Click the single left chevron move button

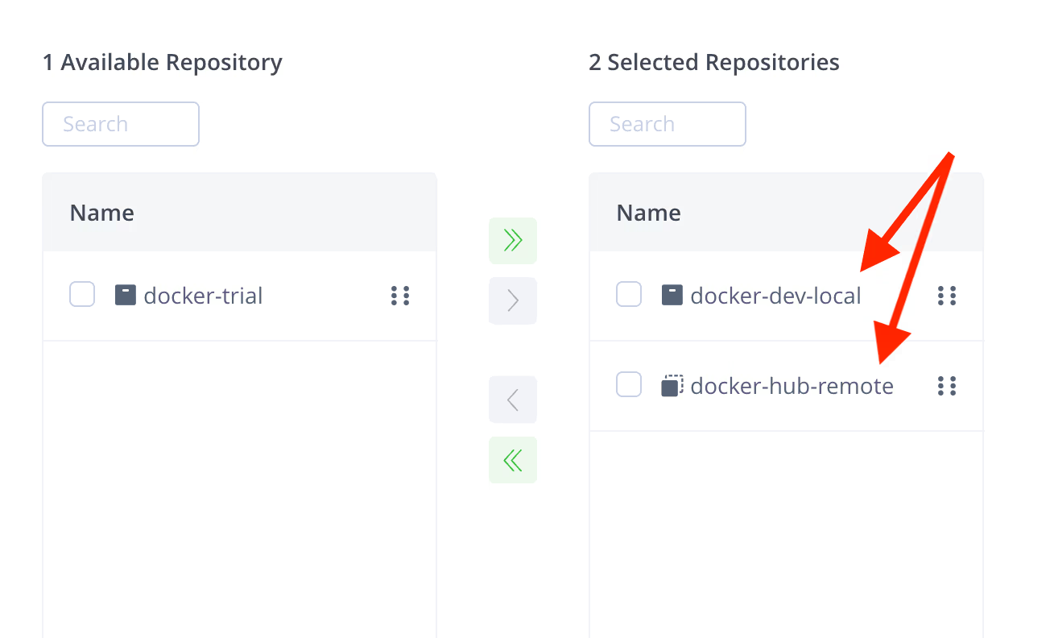click(513, 400)
